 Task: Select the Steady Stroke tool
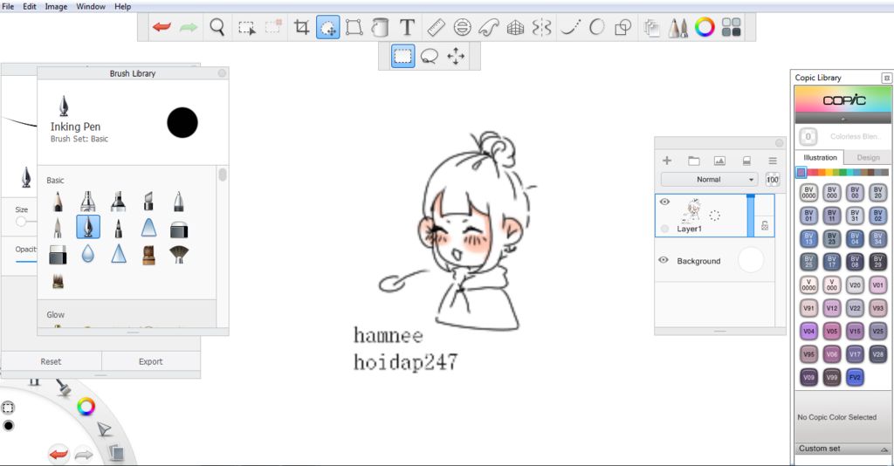point(570,27)
